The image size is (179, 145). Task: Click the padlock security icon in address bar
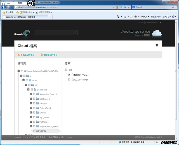[x=117, y=7]
